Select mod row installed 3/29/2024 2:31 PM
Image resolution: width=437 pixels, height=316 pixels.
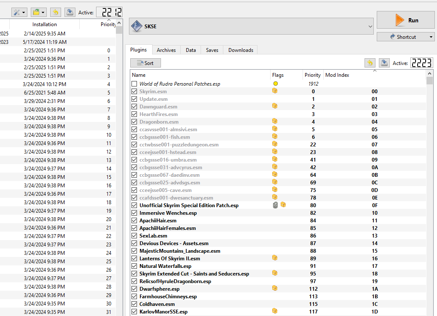[58, 101]
